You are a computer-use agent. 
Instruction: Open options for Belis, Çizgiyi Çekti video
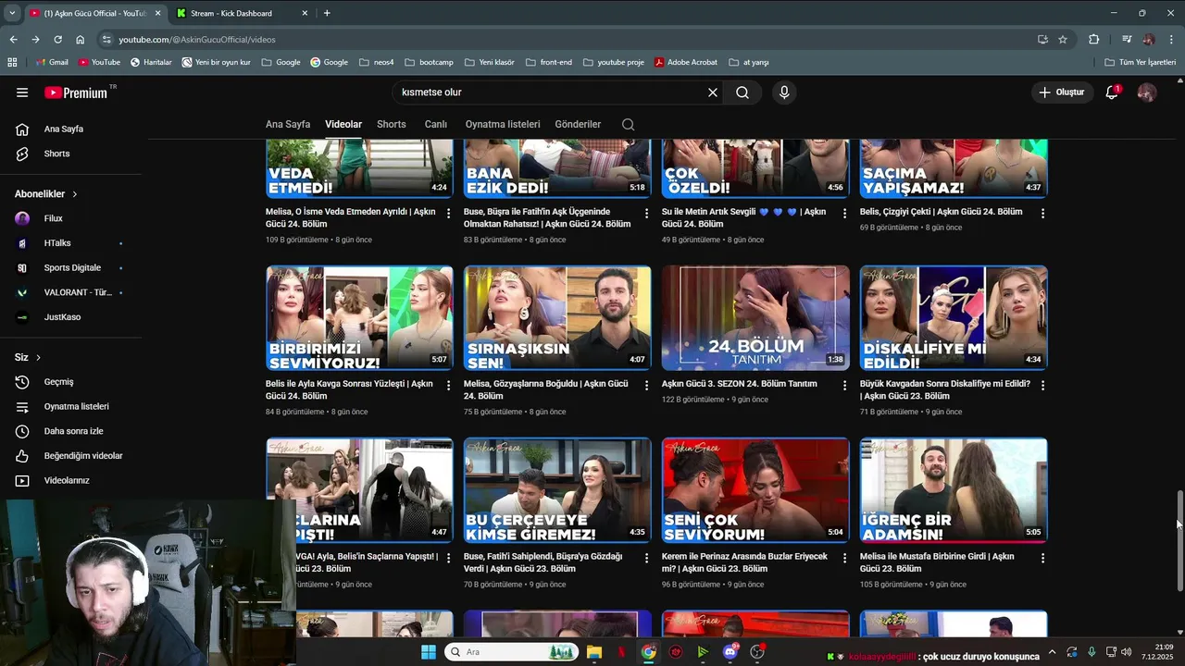click(1043, 213)
